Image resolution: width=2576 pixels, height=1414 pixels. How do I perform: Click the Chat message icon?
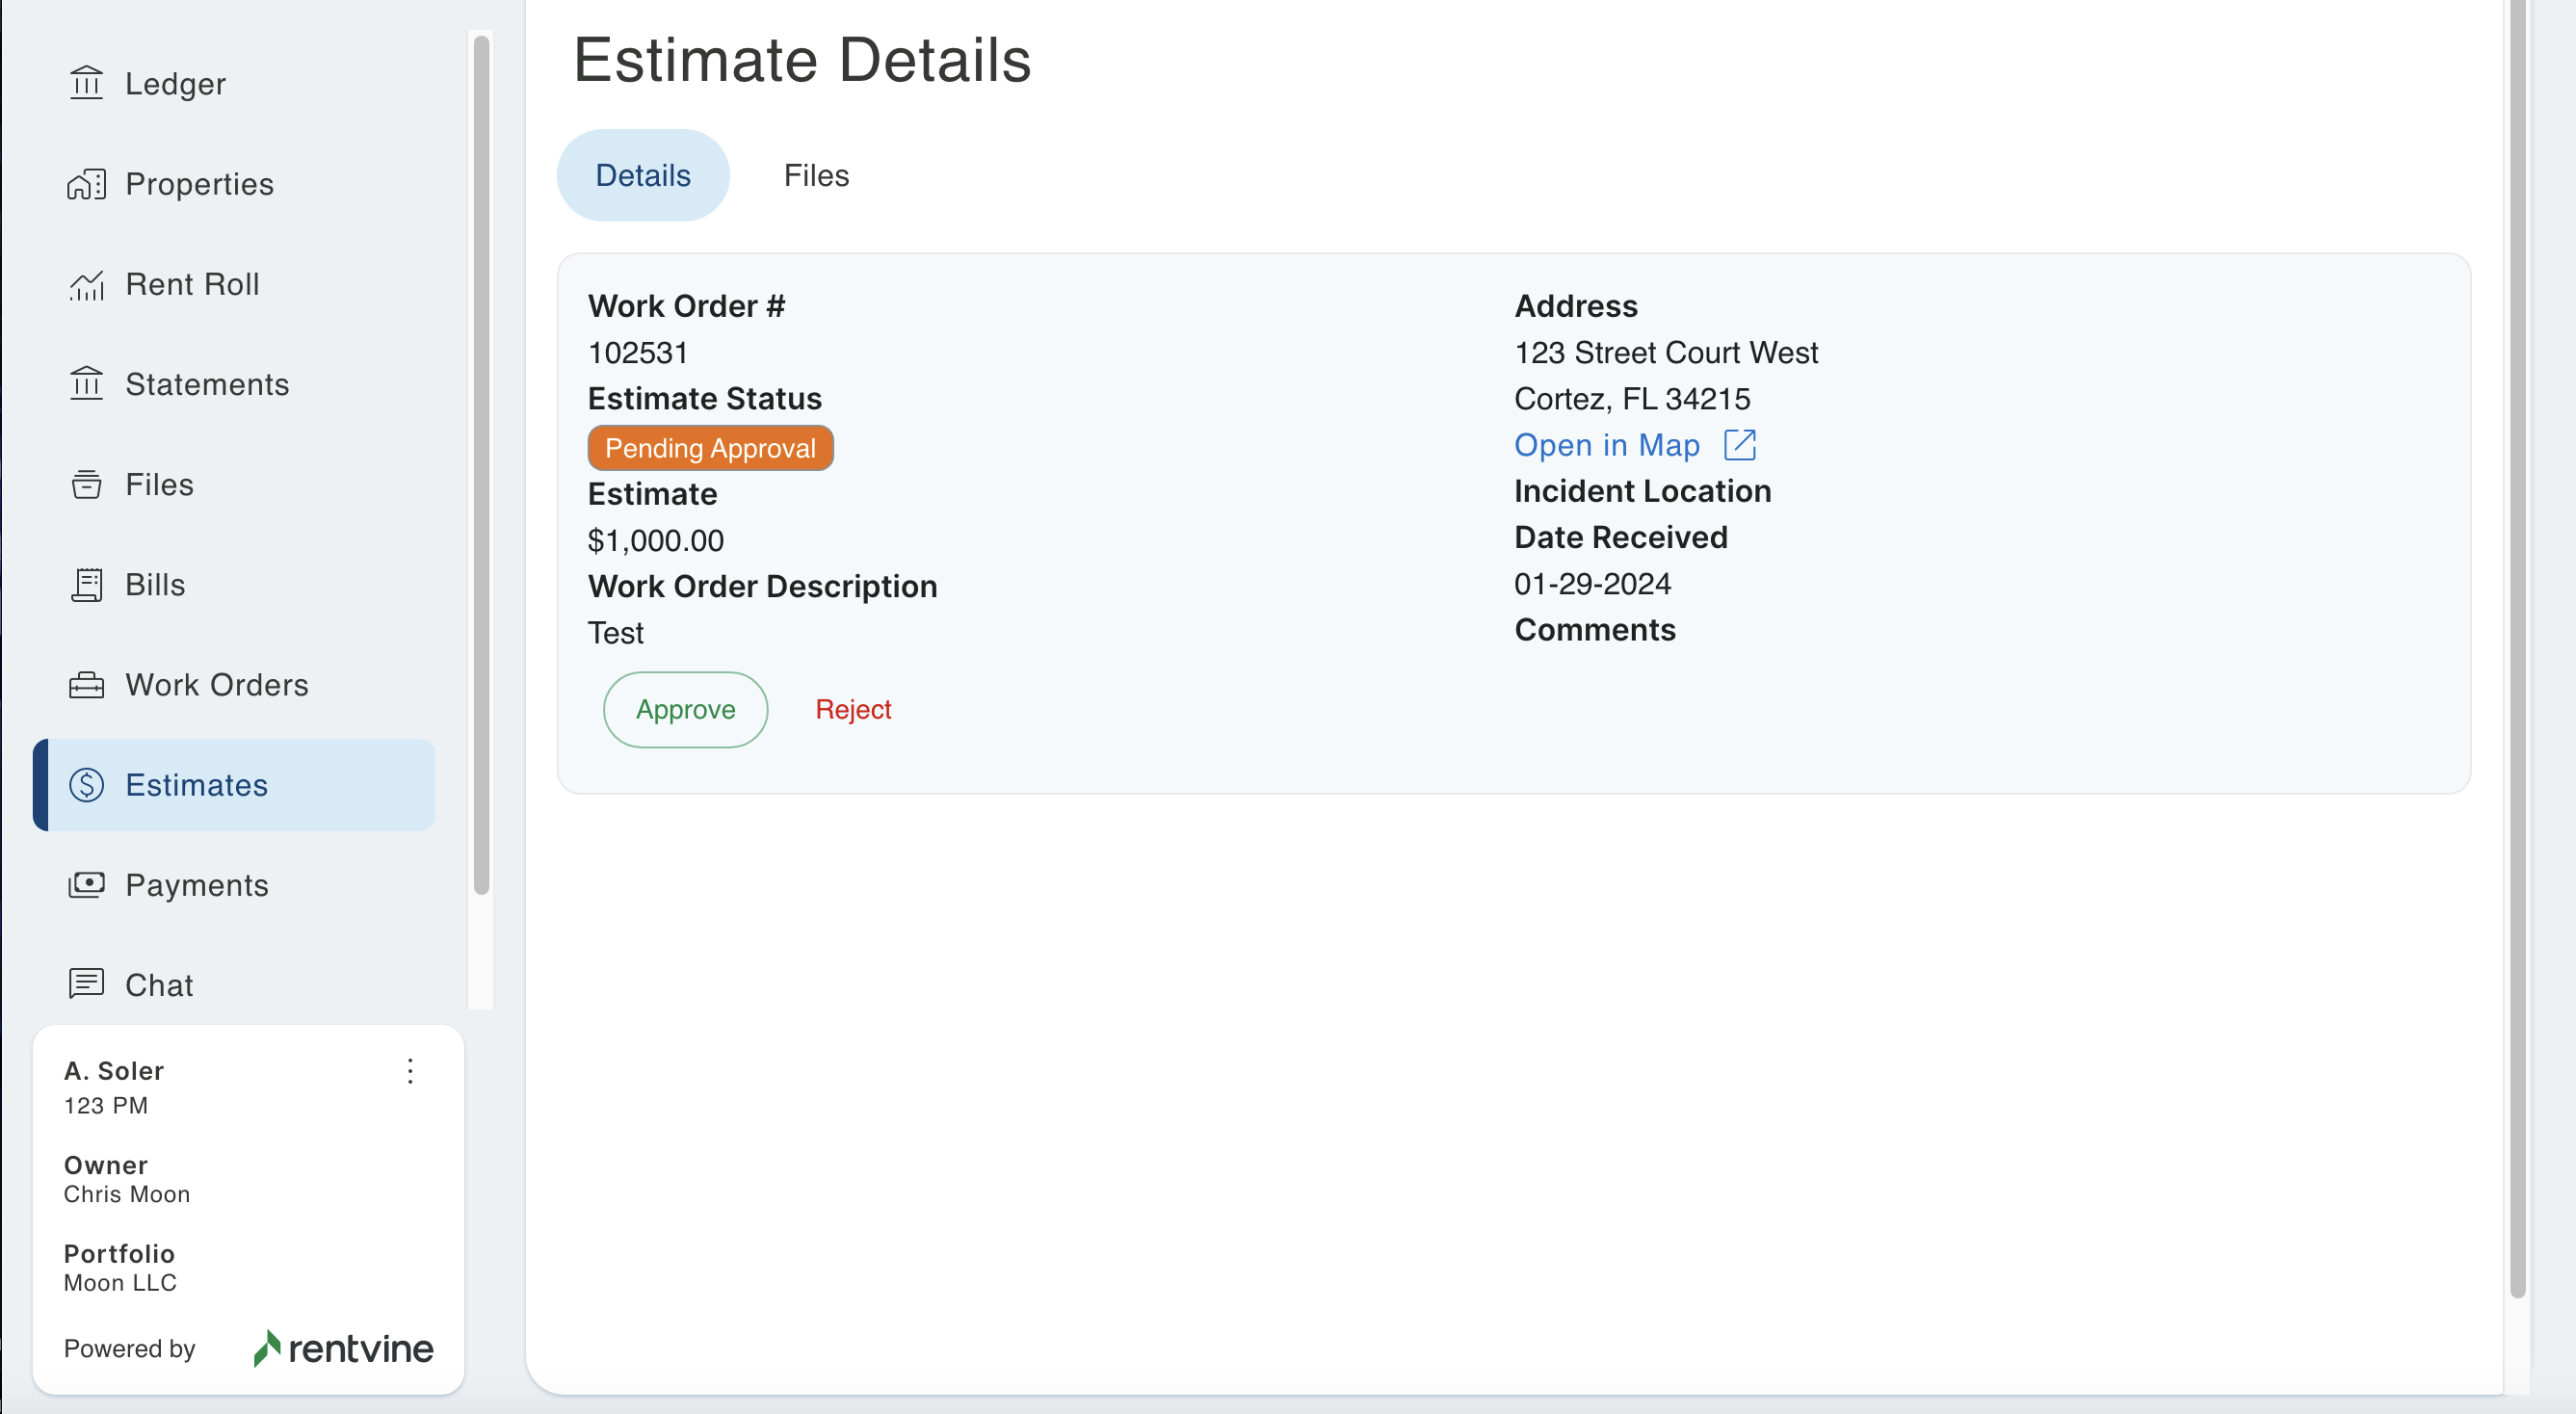coord(86,984)
